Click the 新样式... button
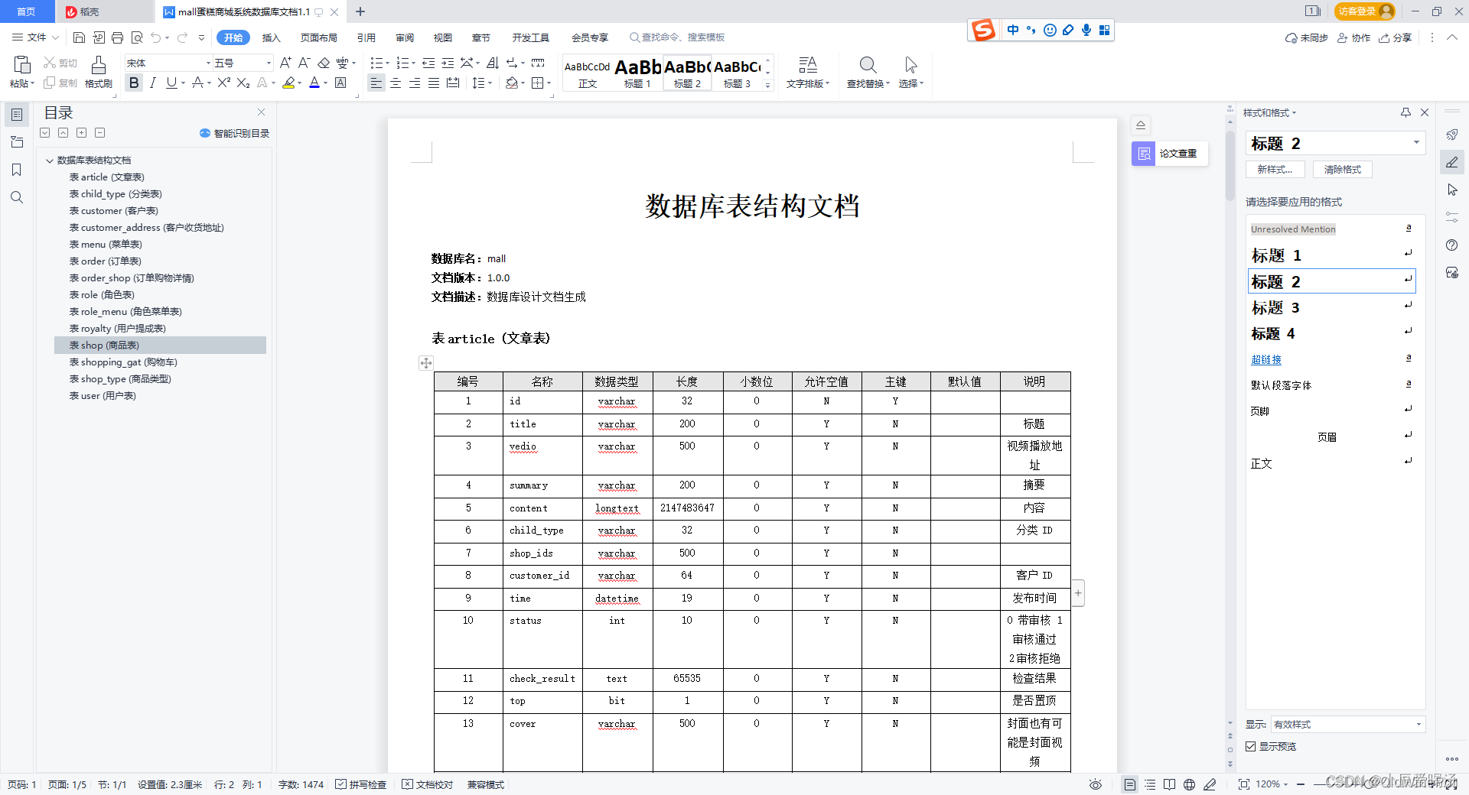The width and height of the screenshot is (1469, 795). pos(1275,170)
